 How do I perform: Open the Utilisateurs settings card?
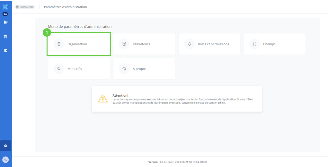pyautogui.click(x=144, y=44)
